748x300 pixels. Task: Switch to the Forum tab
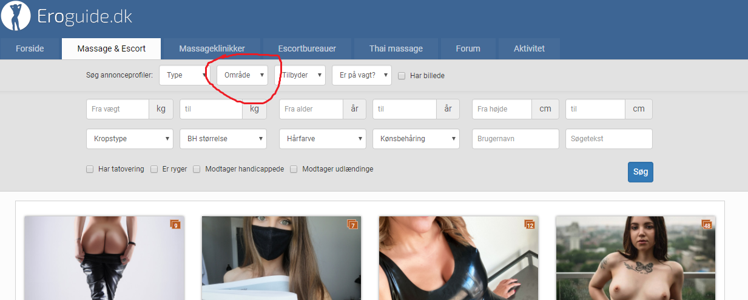point(467,48)
